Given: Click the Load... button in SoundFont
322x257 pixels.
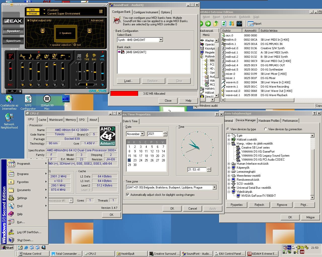Looking at the screenshot, I should click(128, 81).
